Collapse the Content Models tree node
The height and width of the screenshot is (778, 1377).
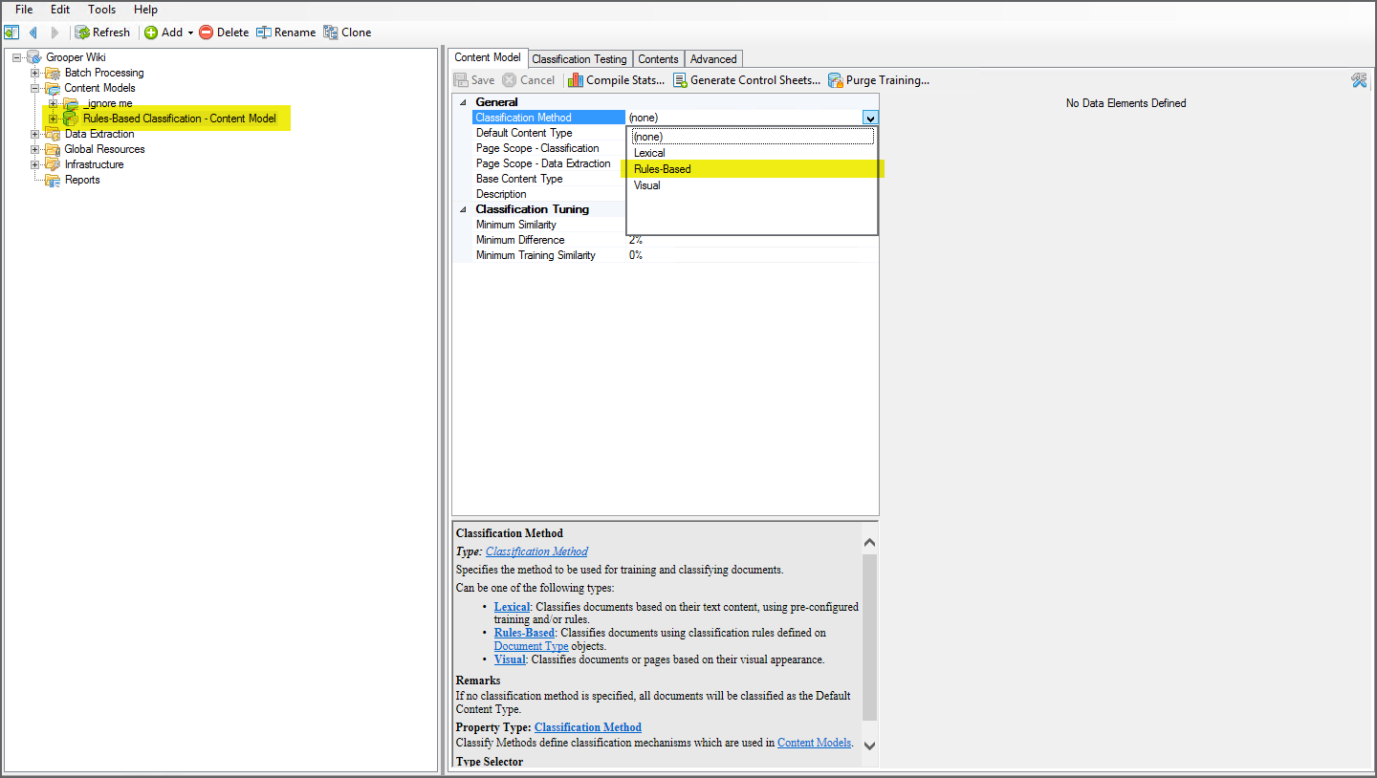point(35,88)
